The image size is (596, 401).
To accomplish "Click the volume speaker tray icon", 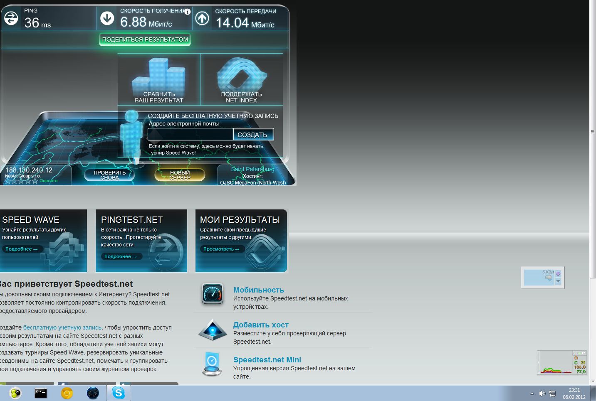I will click(x=542, y=394).
